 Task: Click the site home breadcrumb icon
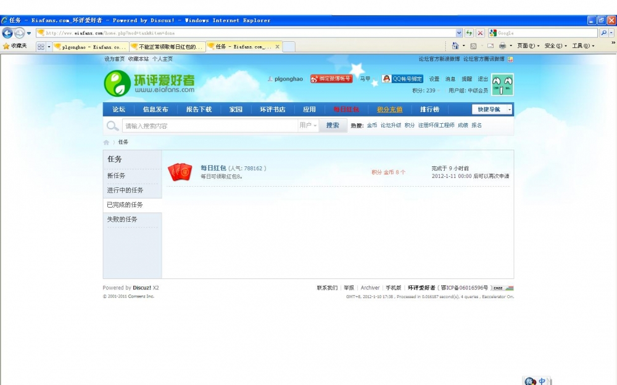(x=106, y=142)
